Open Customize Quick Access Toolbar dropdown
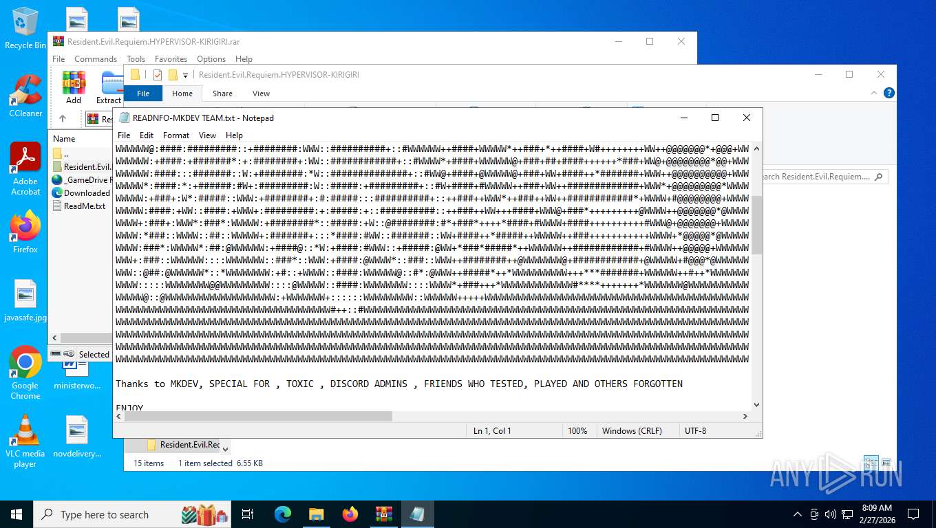 point(185,75)
